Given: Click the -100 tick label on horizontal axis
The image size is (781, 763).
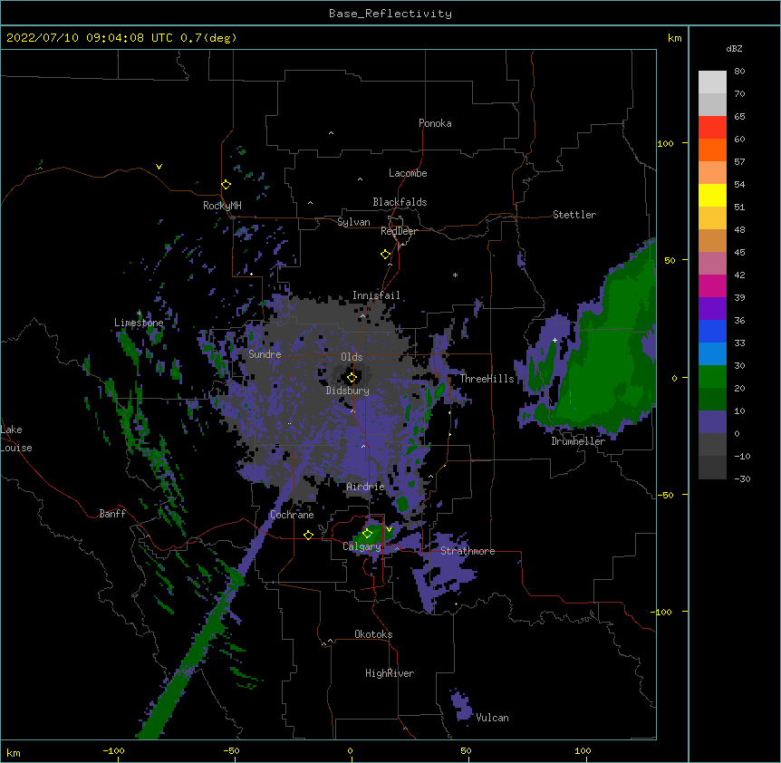Looking at the screenshot, I should coord(113,750).
